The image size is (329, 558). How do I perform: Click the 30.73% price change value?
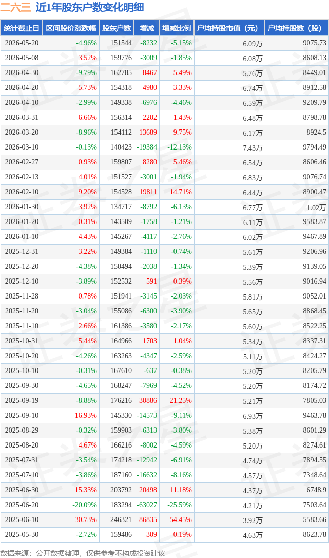click(86, 520)
